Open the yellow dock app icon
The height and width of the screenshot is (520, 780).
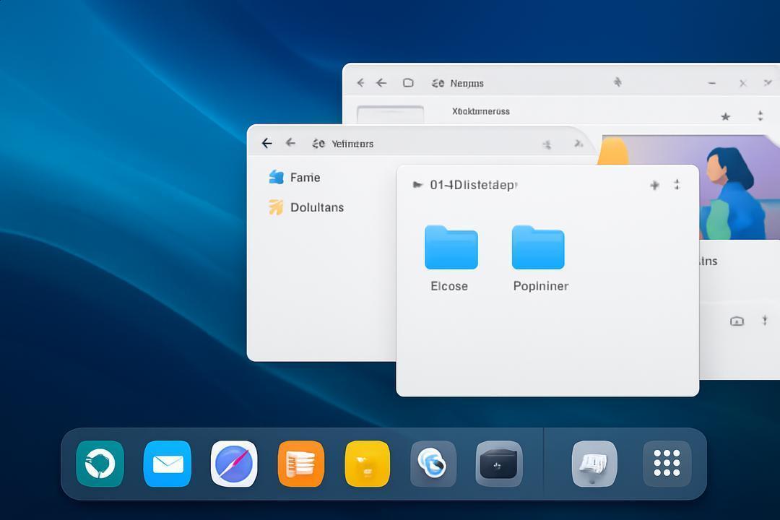pos(367,464)
